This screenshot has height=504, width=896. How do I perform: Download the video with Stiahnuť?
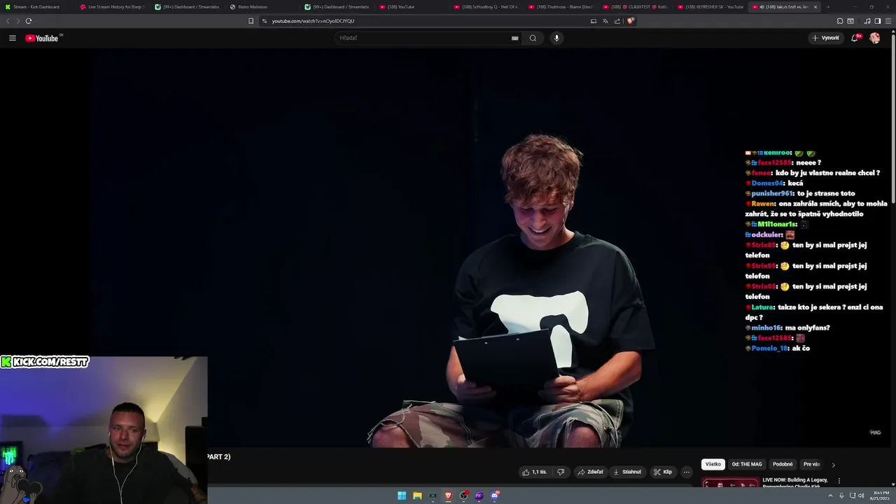(x=627, y=472)
